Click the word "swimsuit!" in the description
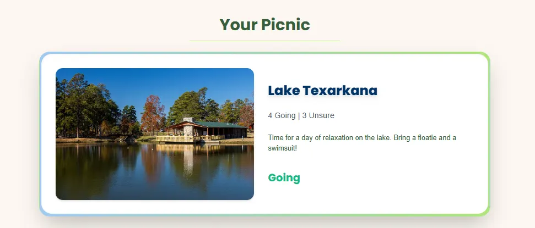The height and width of the screenshot is (228, 535). [x=282, y=148]
